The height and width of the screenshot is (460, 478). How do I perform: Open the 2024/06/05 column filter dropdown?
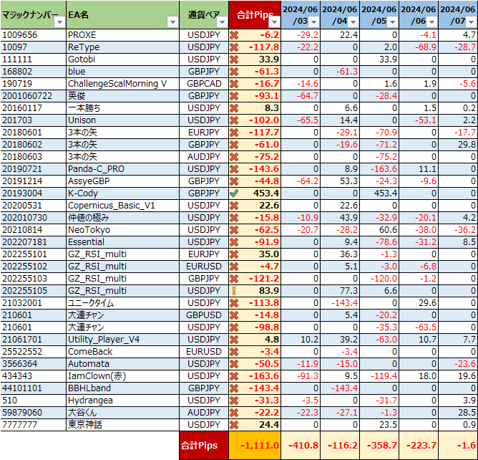tap(393, 22)
